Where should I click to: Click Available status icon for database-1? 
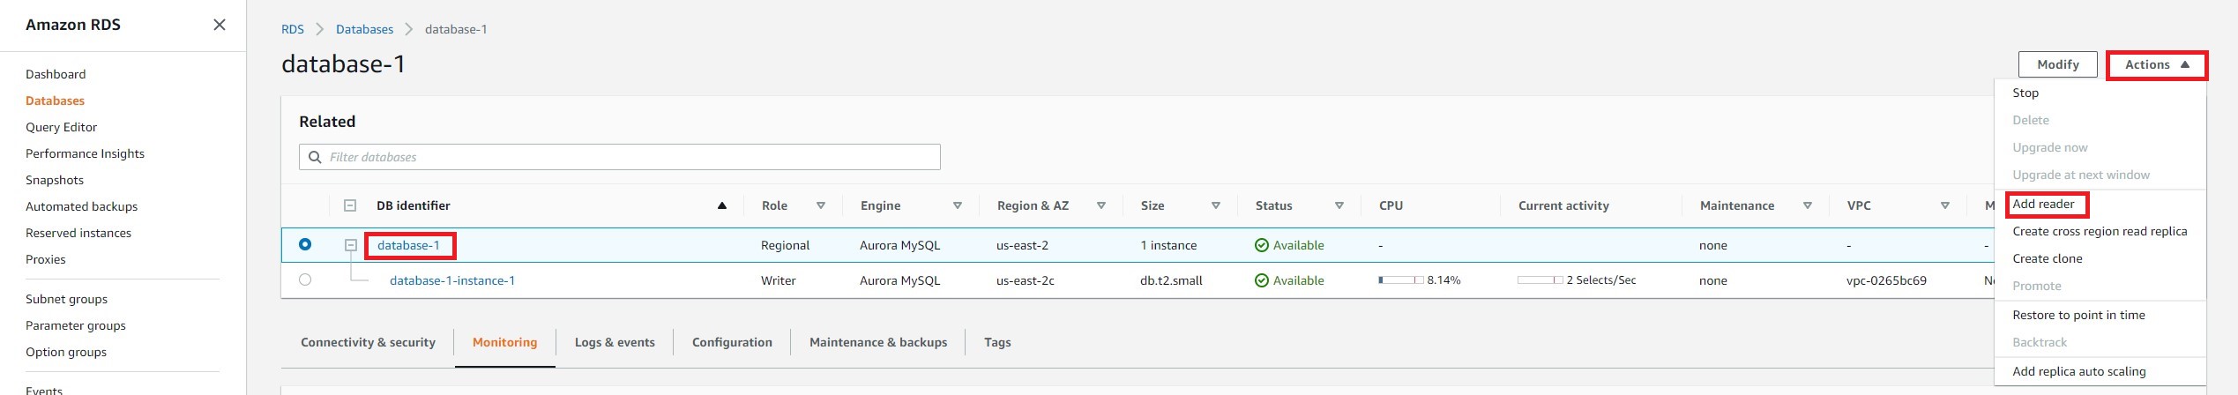coord(1262,245)
